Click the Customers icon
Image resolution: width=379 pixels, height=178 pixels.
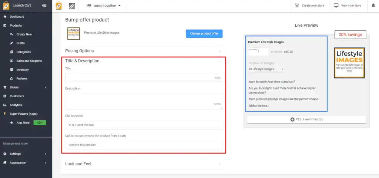[5, 96]
